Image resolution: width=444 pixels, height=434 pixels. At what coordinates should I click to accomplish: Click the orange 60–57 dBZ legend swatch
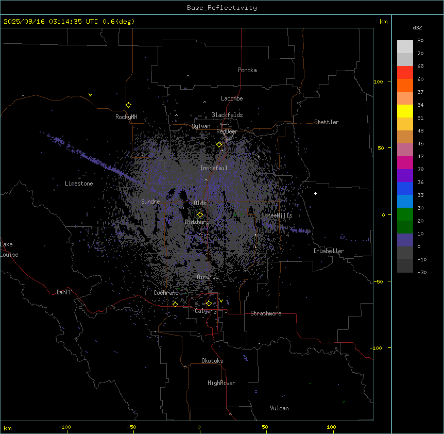pyautogui.click(x=405, y=85)
